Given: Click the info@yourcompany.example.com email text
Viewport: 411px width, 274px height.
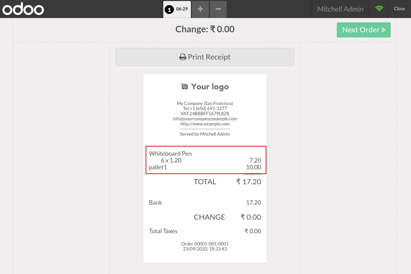Looking at the screenshot, I should pyautogui.click(x=205, y=119).
